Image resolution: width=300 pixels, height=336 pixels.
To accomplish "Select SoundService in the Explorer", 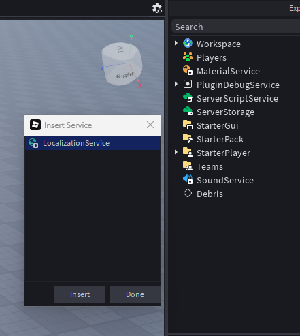I will (225, 180).
